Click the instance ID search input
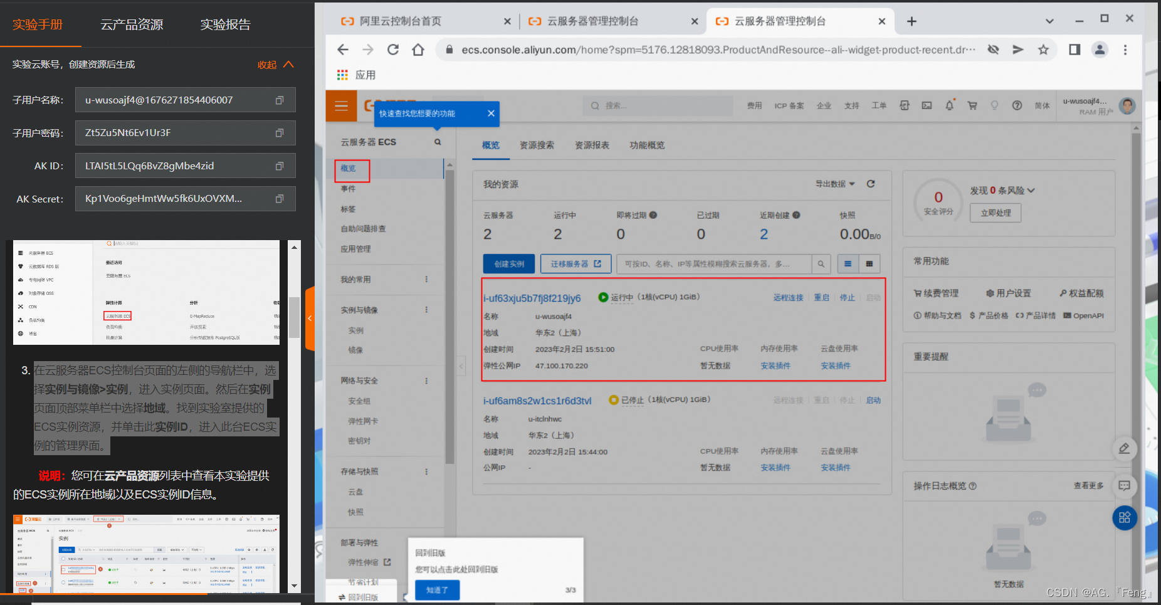This screenshot has width=1161, height=605. pos(714,264)
